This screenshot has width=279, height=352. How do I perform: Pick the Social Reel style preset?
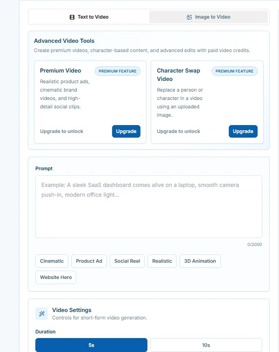click(127, 261)
